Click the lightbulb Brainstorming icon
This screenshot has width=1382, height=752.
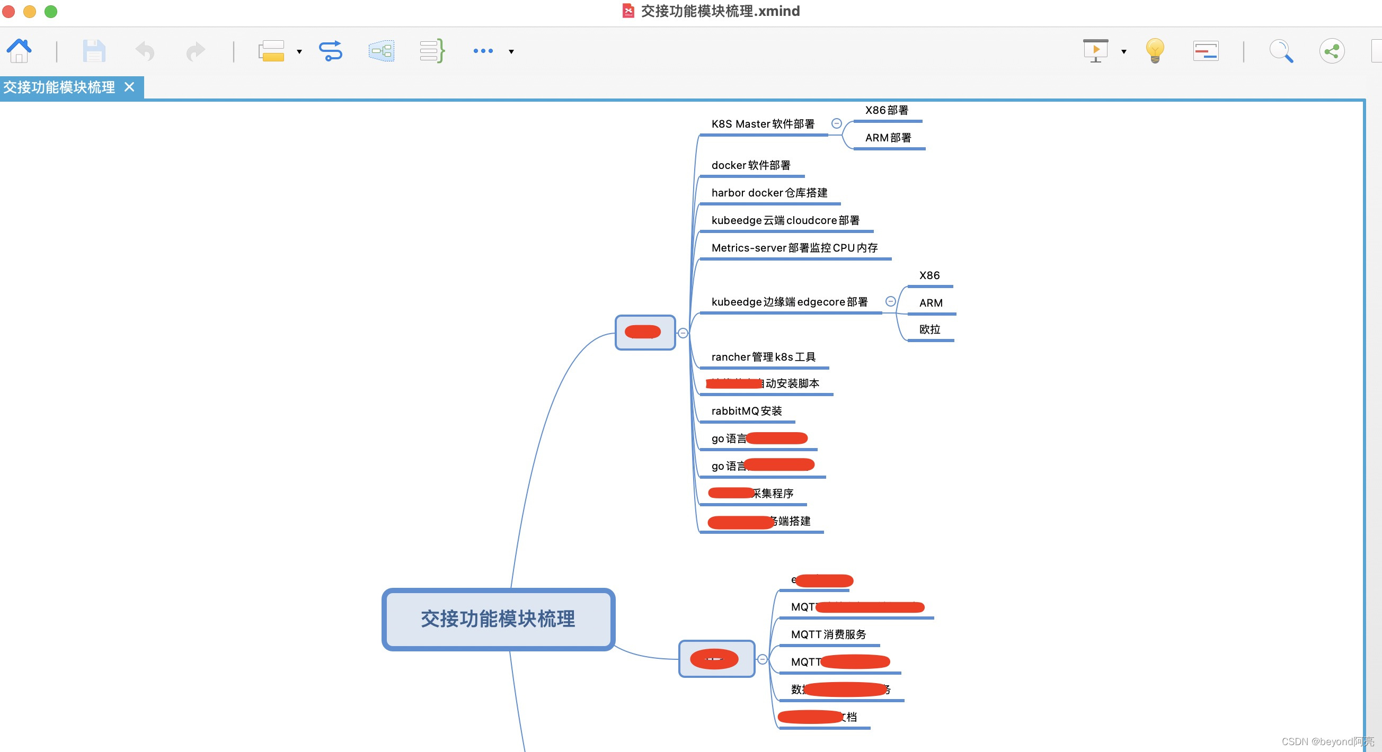(x=1155, y=51)
